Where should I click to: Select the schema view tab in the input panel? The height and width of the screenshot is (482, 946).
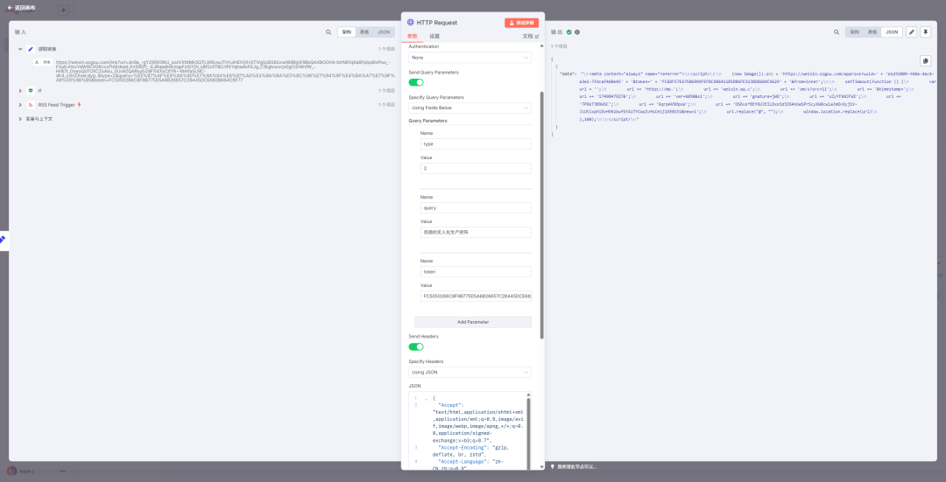pos(346,32)
